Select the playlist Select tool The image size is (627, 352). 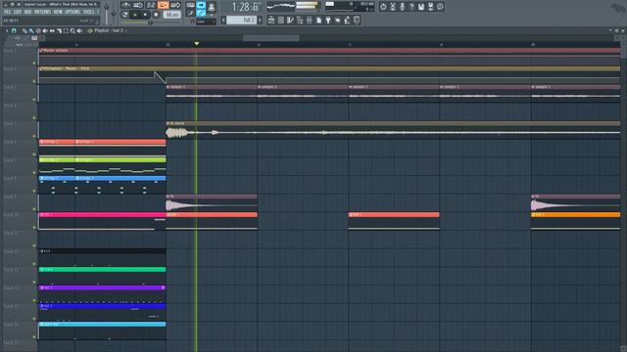[66, 30]
